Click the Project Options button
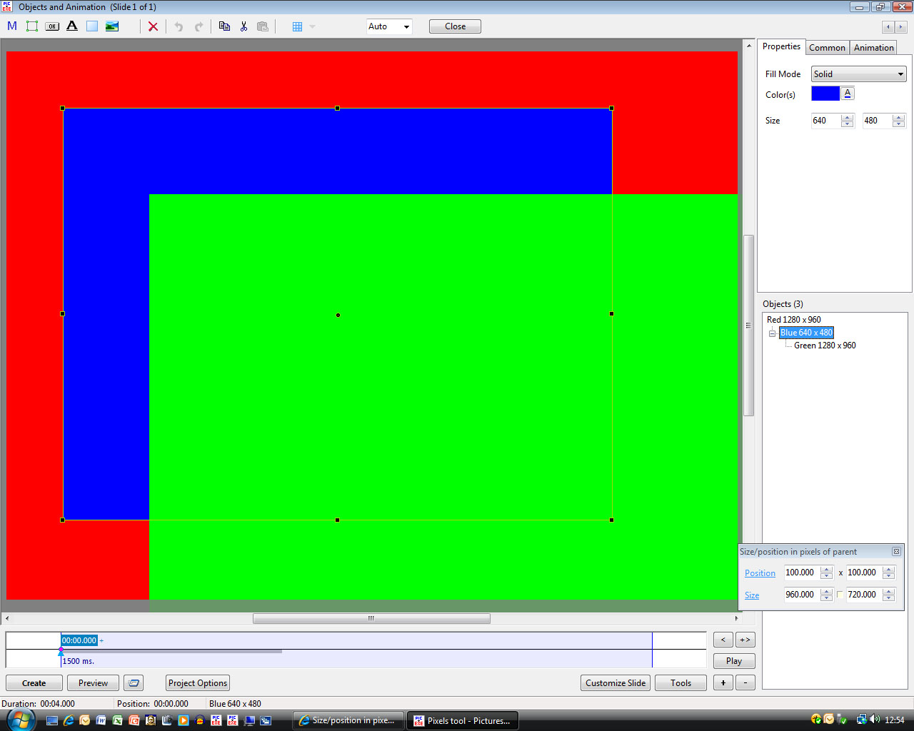This screenshot has width=914, height=731. click(x=198, y=683)
